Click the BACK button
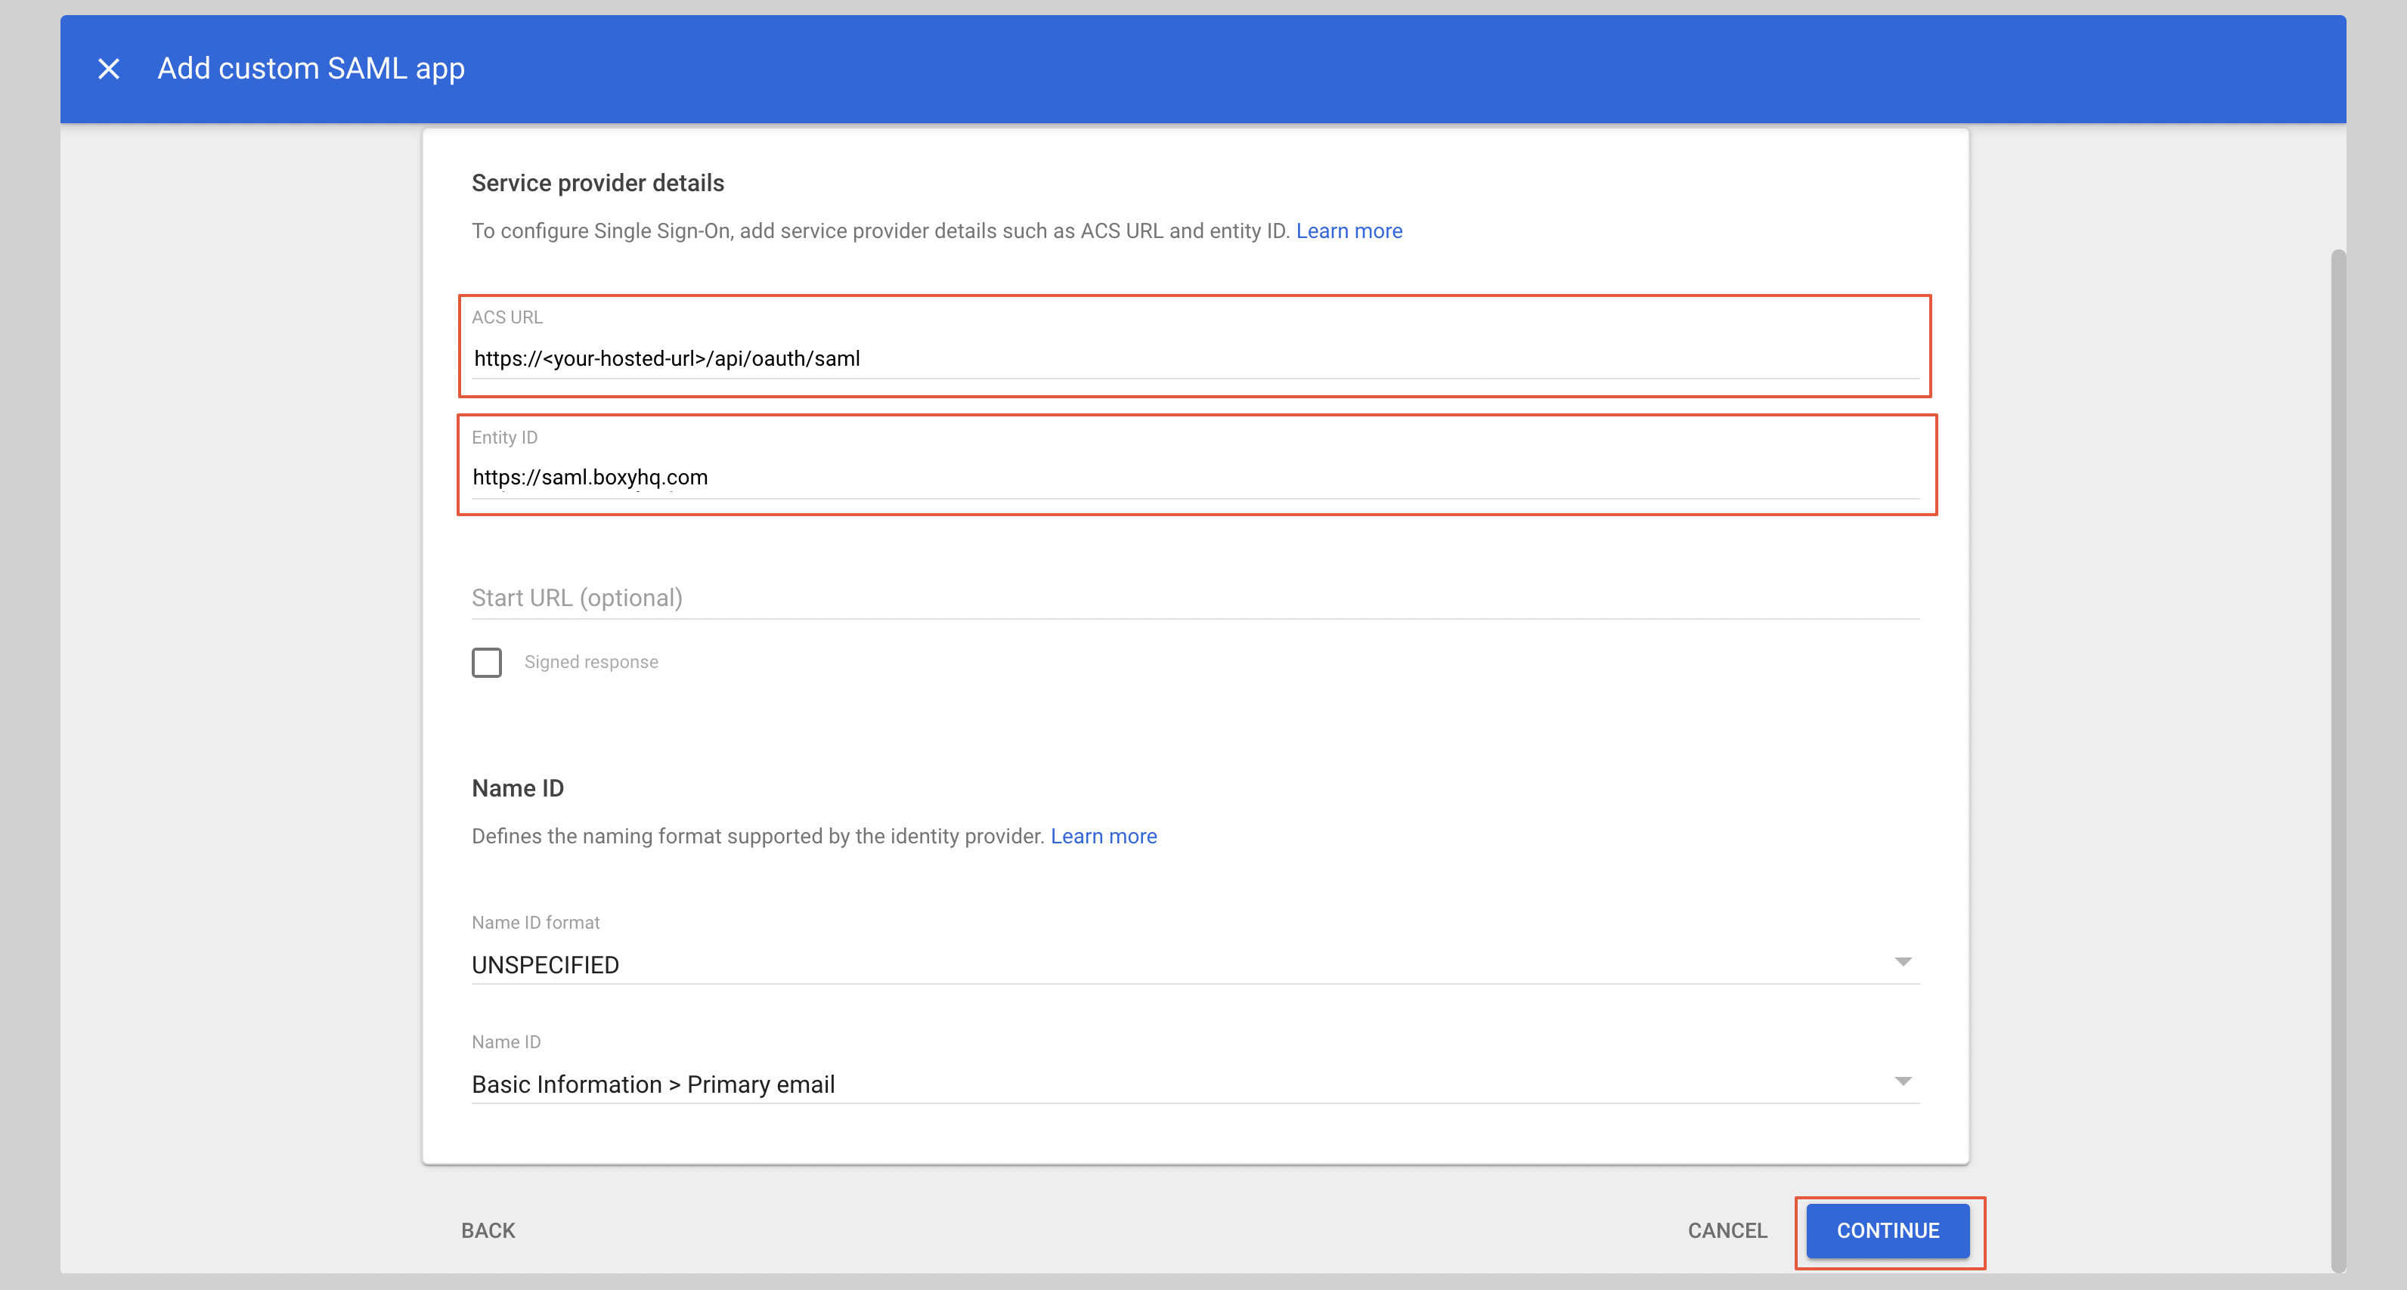 click(487, 1231)
